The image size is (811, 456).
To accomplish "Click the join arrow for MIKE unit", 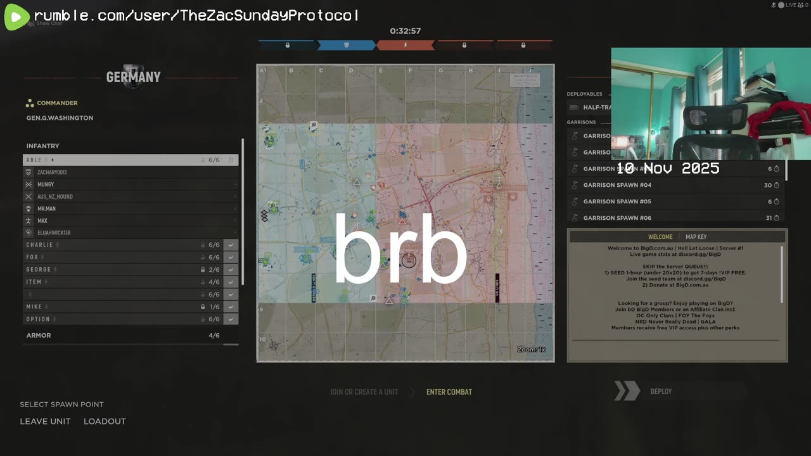I will [231, 307].
